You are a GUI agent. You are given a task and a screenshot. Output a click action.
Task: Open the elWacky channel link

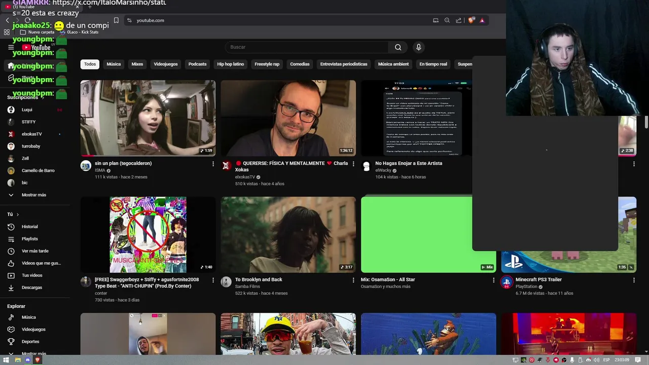coord(383,170)
